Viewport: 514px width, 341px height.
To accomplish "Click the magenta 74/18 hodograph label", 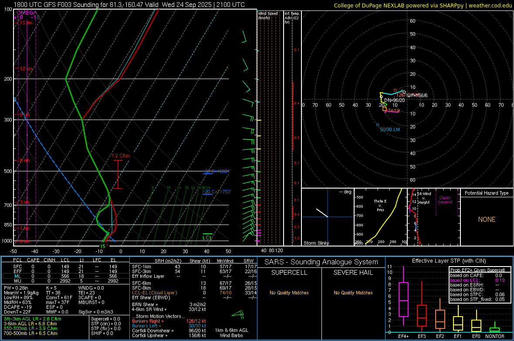I will pyautogui.click(x=393, y=111).
